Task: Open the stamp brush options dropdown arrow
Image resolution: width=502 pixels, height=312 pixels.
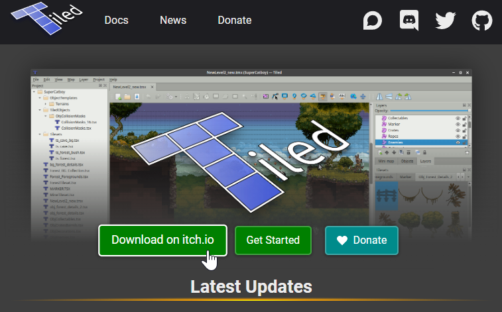Action: [x=176, y=97]
